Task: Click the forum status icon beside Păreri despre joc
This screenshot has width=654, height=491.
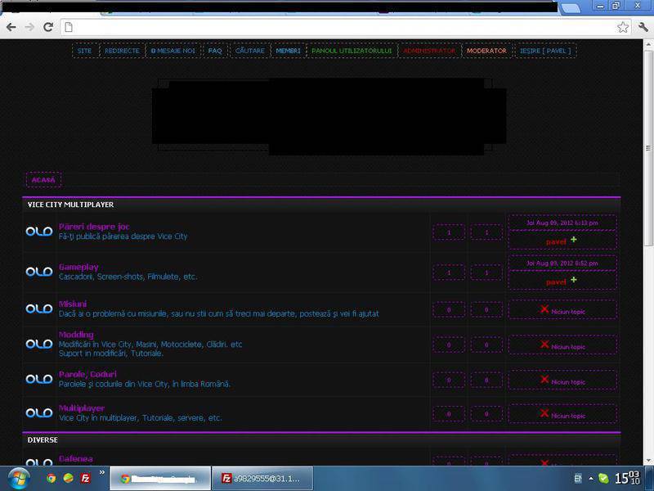Action: click(x=39, y=232)
